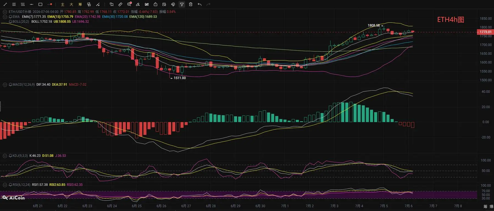
Task: Collapse the ETH/USDT main chart header
Action: (5, 12)
